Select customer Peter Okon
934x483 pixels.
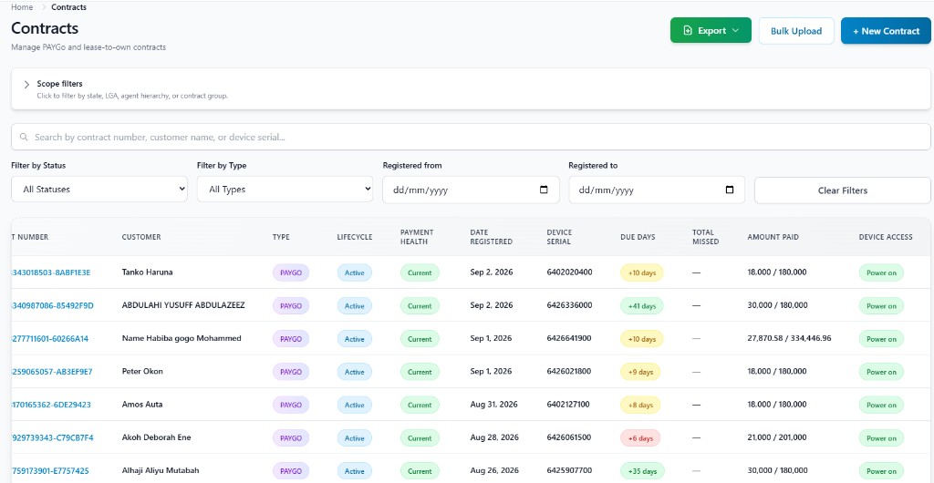142,371
